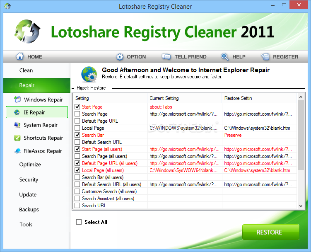
Task: Click the RESTORE button
Action: coord(271,232)
